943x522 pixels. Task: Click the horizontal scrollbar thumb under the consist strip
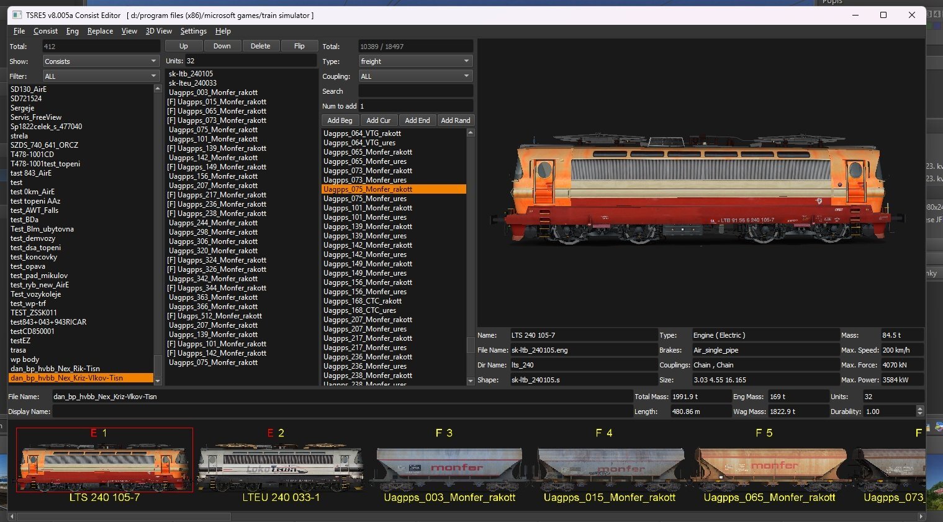[124, 516]
